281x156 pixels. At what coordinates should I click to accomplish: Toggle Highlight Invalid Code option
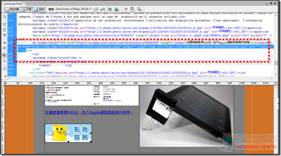tap(4, 61)
